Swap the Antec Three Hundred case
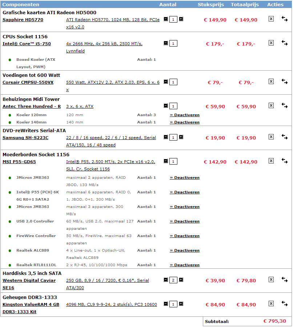The height and width of the screenshot is (327, 293). [285, 106]
